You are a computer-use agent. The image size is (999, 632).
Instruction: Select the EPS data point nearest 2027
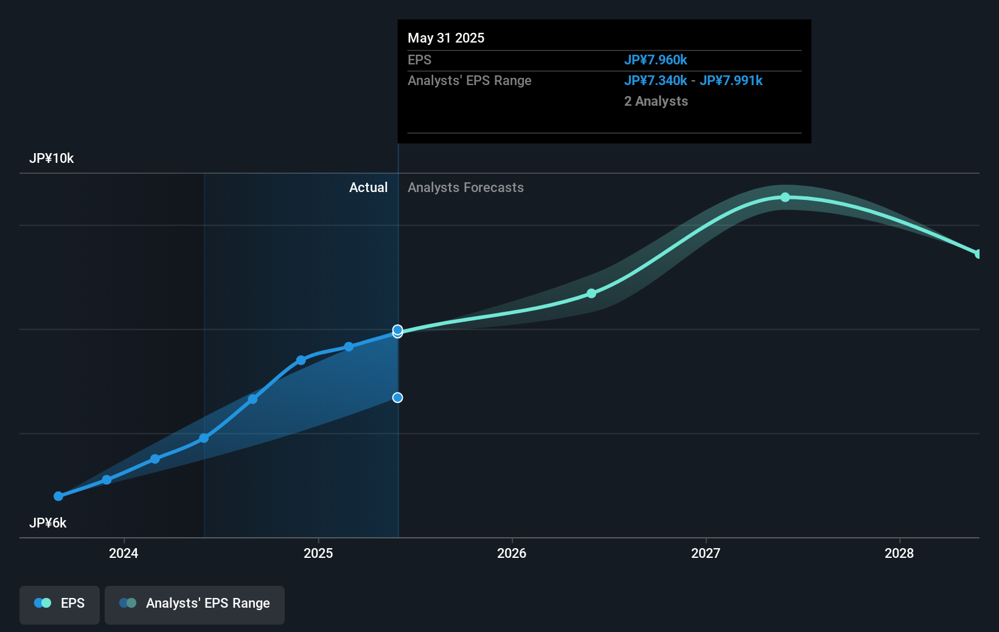click(x=785, y=197)
